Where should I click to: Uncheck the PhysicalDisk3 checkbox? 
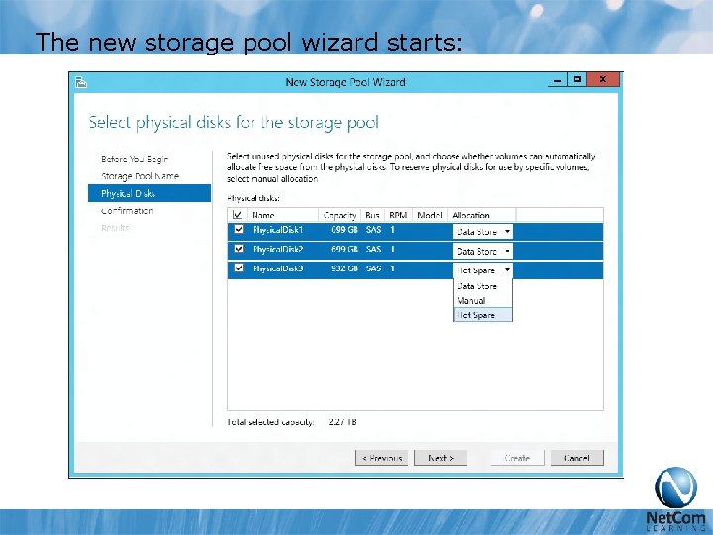coord(239,267)
